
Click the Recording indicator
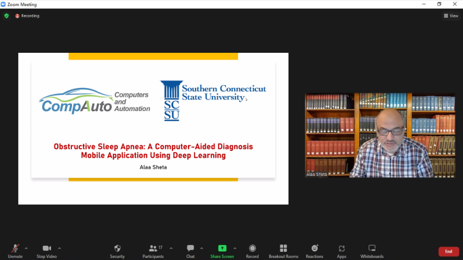[x=27, y=16]
